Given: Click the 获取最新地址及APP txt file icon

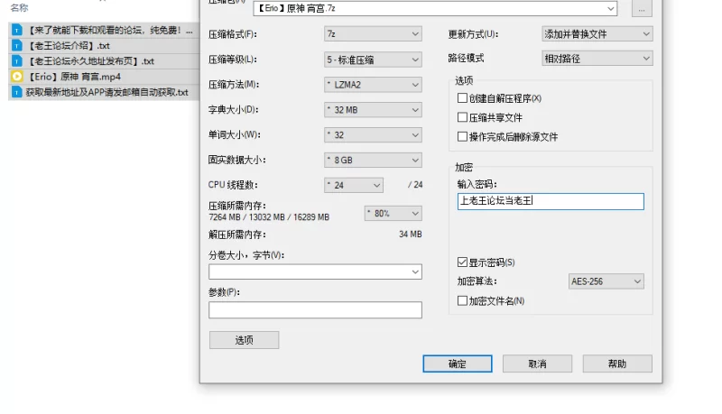Looking at the screenshot, I should coord(17,92).
